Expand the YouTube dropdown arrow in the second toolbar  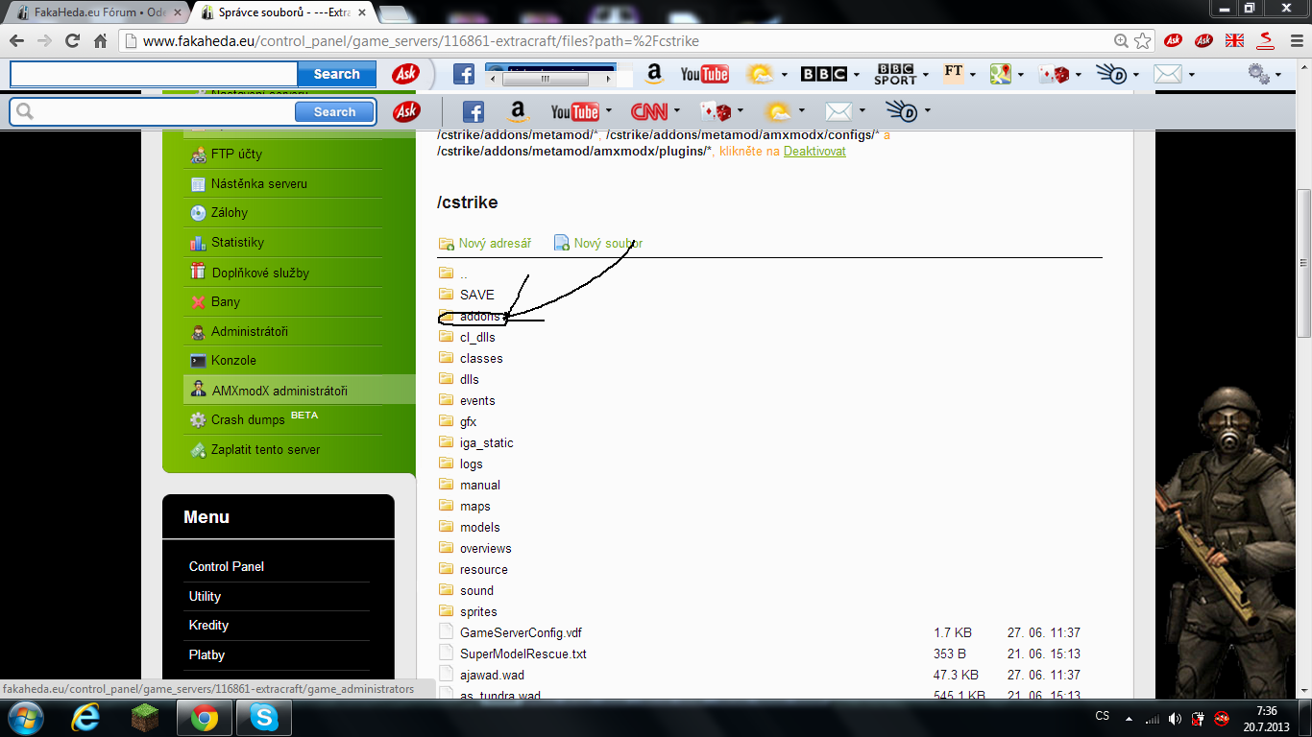point(608,111)
